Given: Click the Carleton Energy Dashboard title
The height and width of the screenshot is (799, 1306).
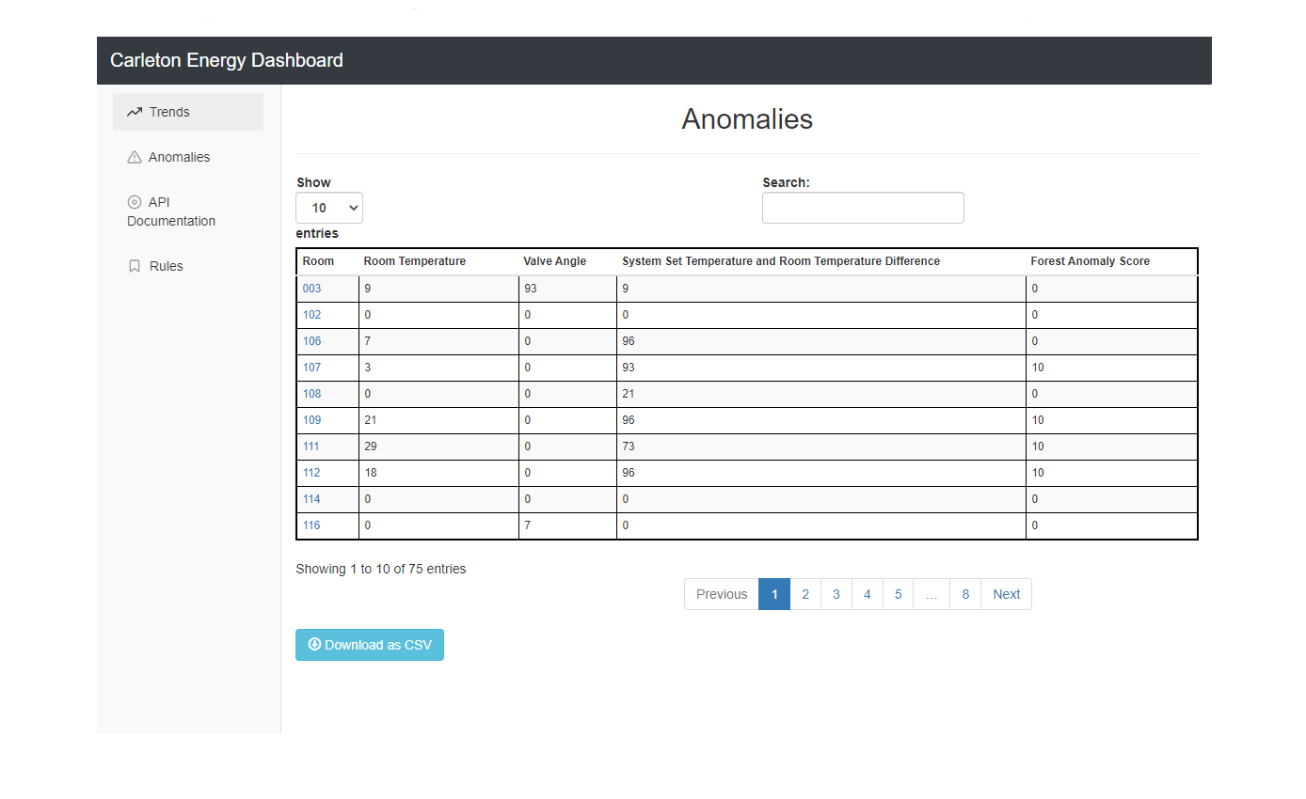Looking at the screenshot, I should [x=227, y=60].
